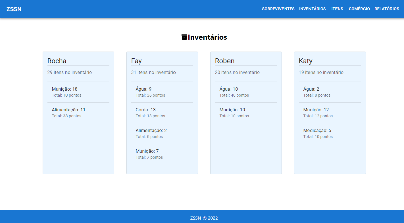Click 'Total: 10 pontos' under Roben

[234, 116]
